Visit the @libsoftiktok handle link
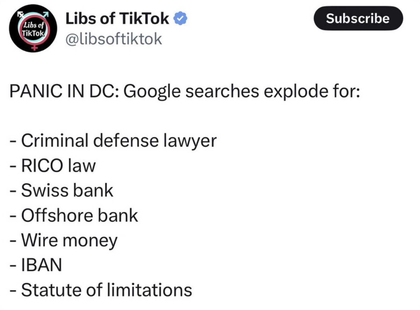 114,39
